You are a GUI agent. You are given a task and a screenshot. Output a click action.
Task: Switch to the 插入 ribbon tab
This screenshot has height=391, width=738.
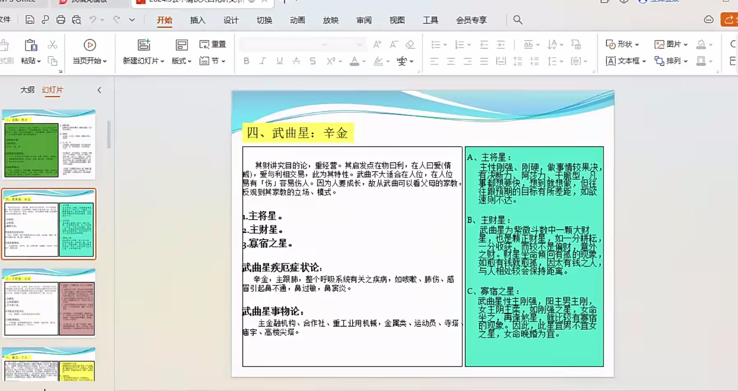pos(197,20)
